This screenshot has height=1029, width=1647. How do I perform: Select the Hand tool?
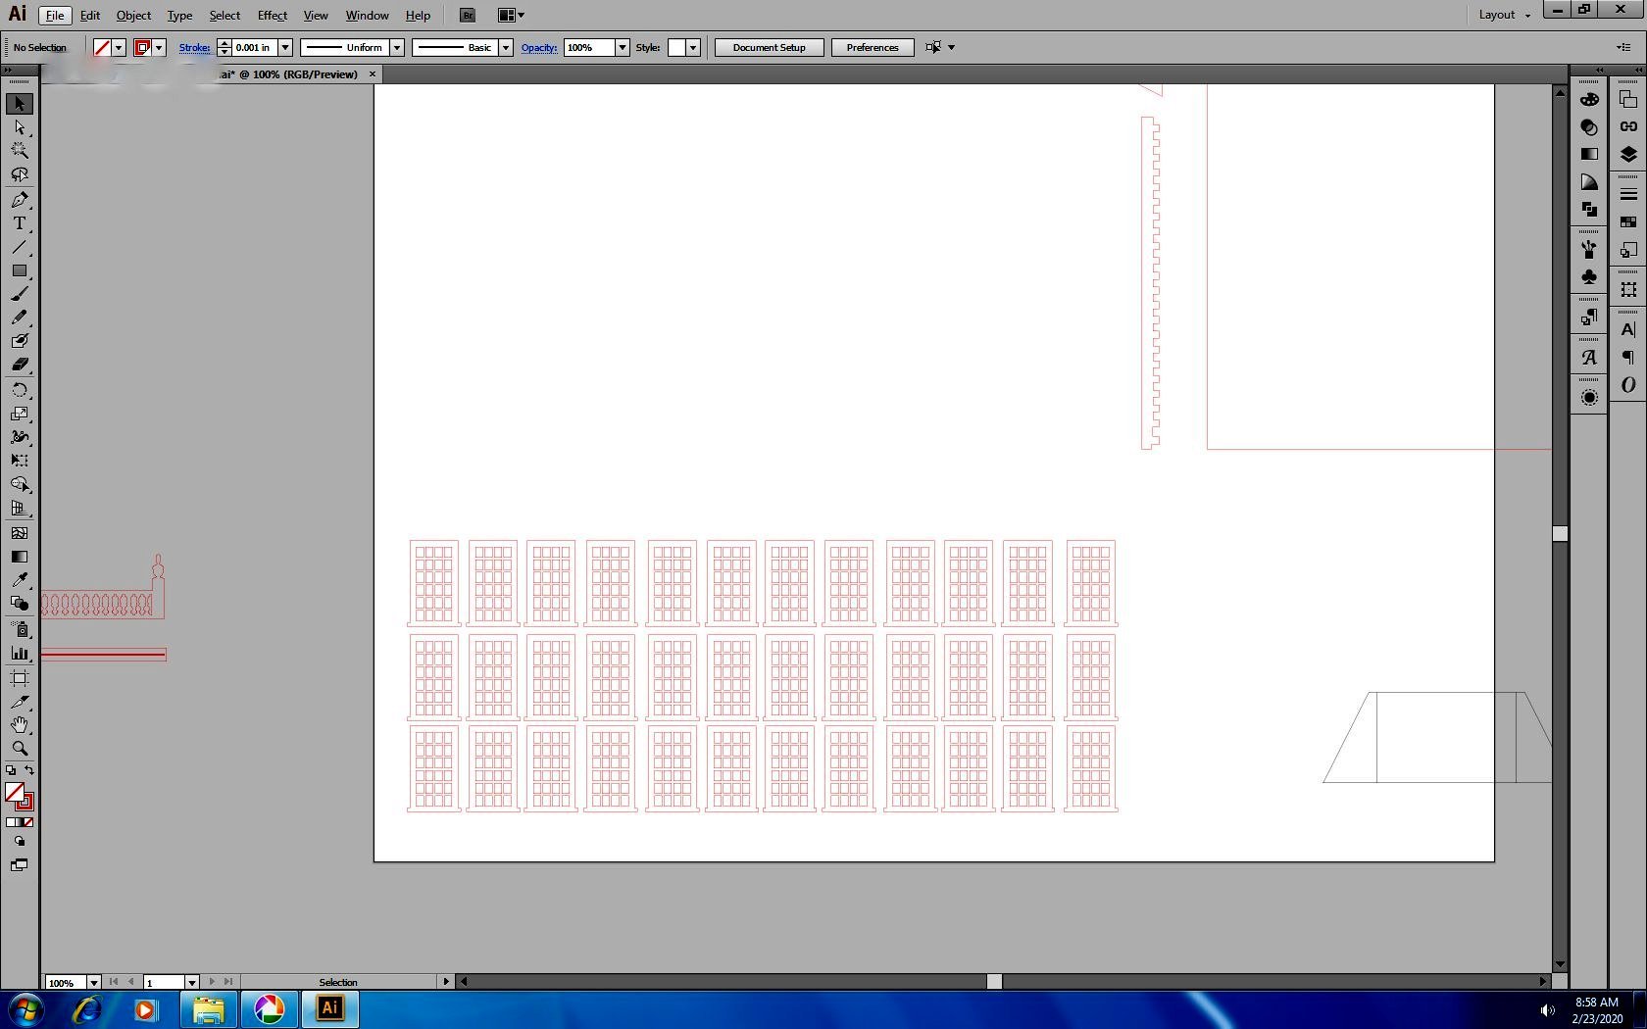tap(20, 725)
